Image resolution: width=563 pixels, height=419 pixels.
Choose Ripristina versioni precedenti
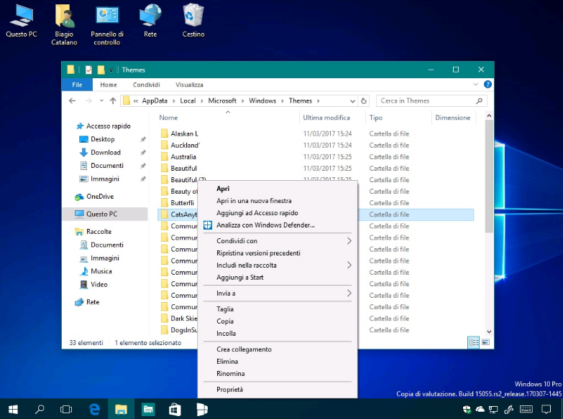tap(258, 253)
